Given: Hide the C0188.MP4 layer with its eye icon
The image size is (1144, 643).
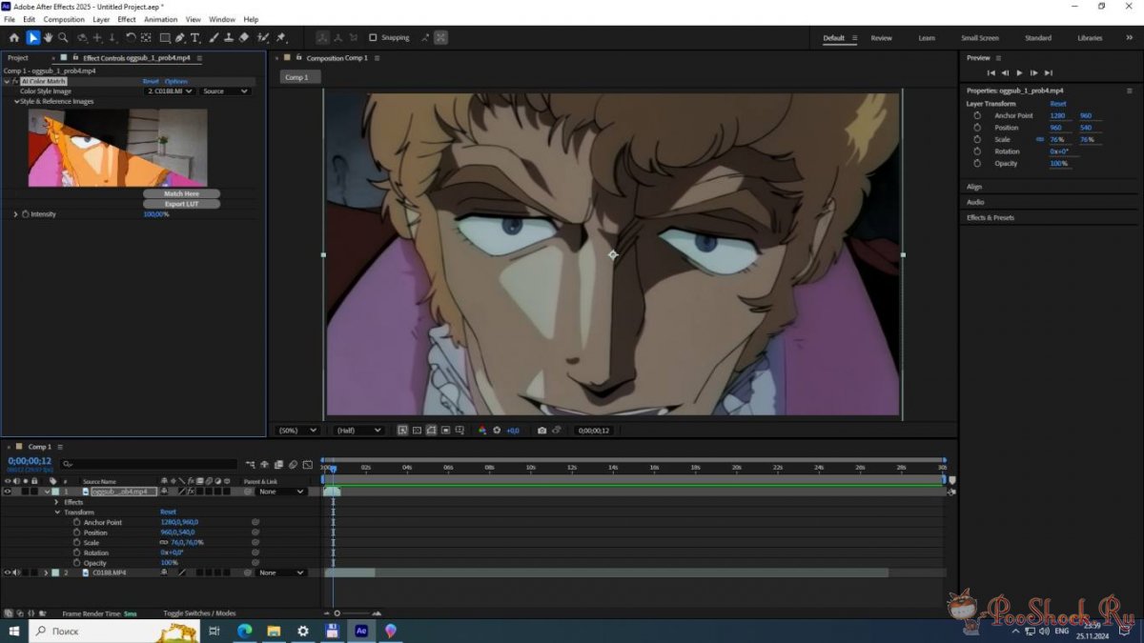Looking at the screenshot, I should (8, 573).
